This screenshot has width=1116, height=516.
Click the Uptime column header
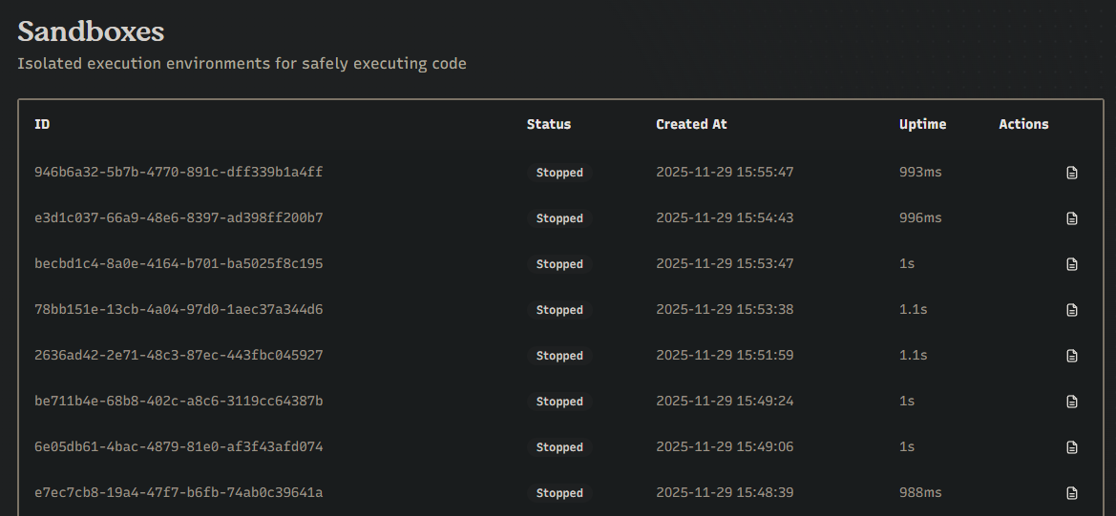(922, 124)
